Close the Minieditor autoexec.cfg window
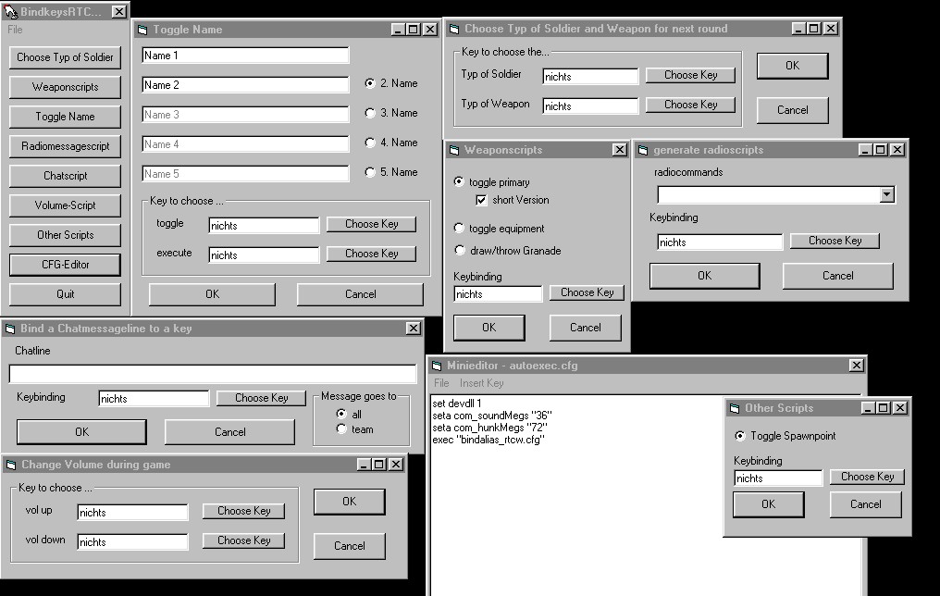 tap(856, 366)
